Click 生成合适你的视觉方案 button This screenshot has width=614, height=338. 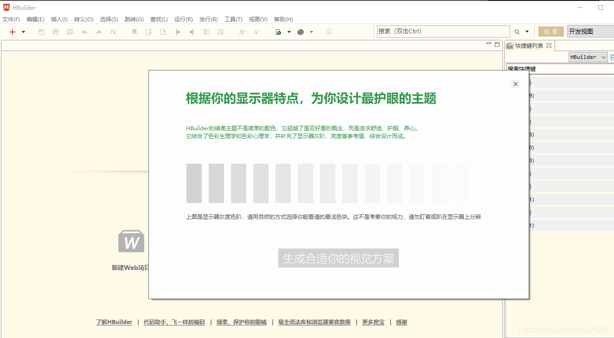338,258
